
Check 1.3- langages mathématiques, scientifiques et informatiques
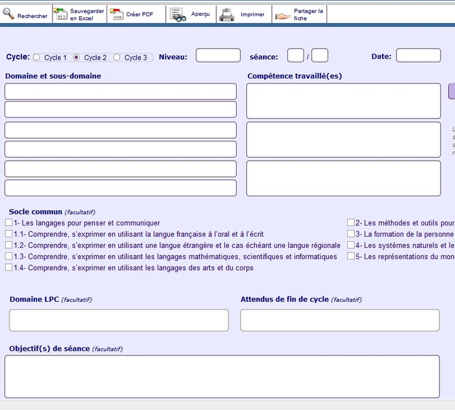(x=9, y=256)
